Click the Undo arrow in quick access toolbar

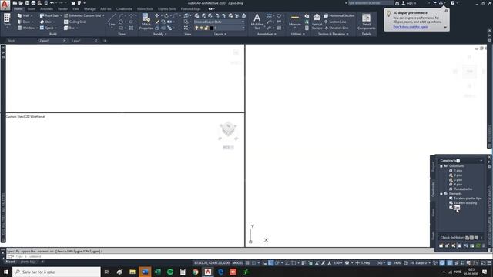pyautogui.click(x=52, y=3)
